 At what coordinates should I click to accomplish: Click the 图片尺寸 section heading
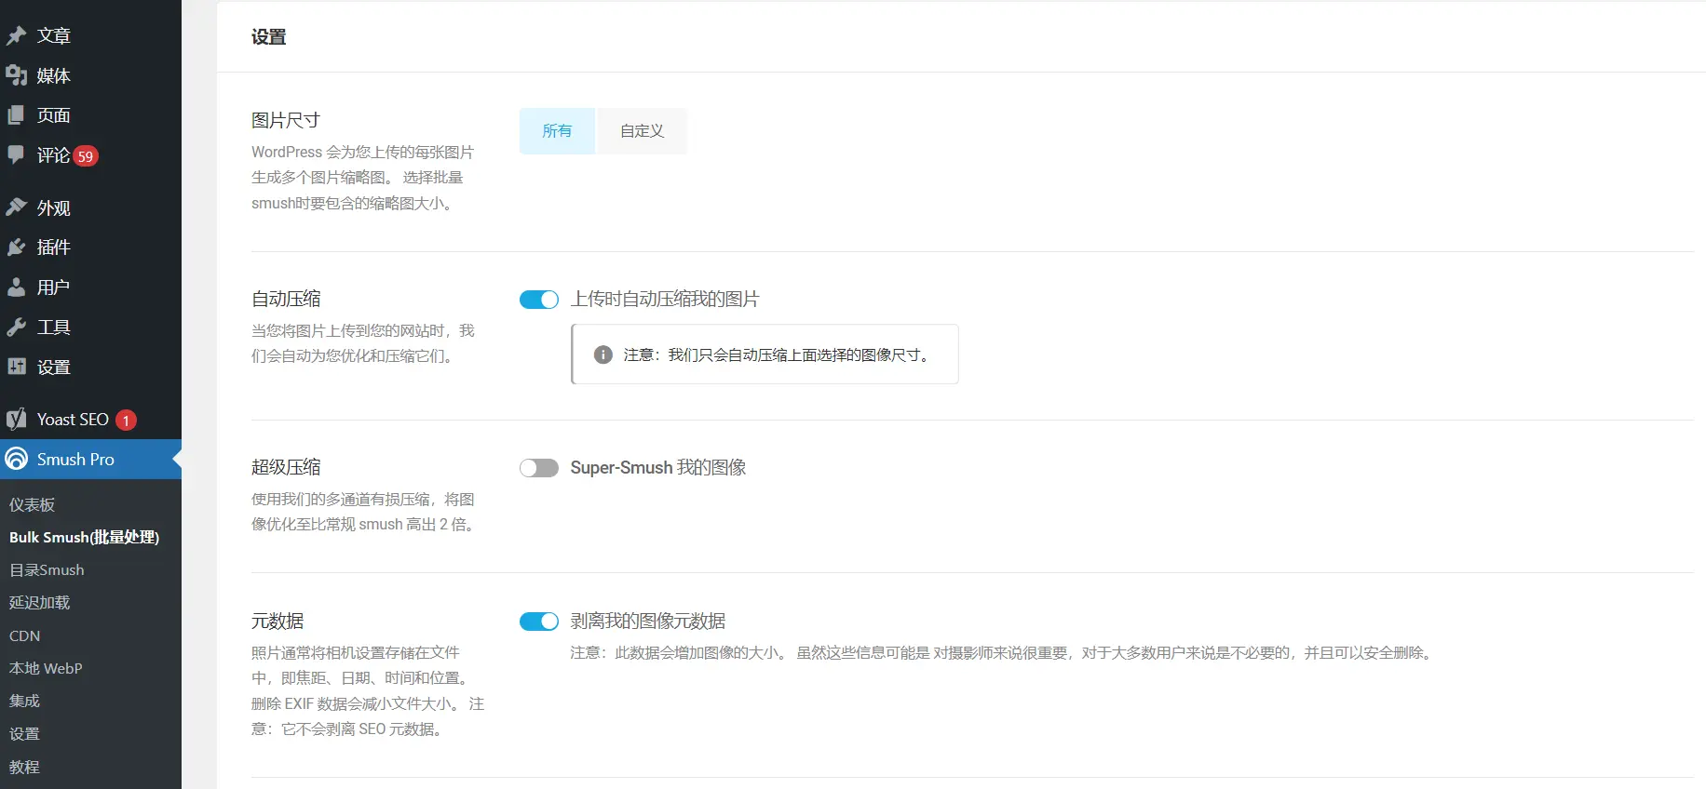click(286, 120)
